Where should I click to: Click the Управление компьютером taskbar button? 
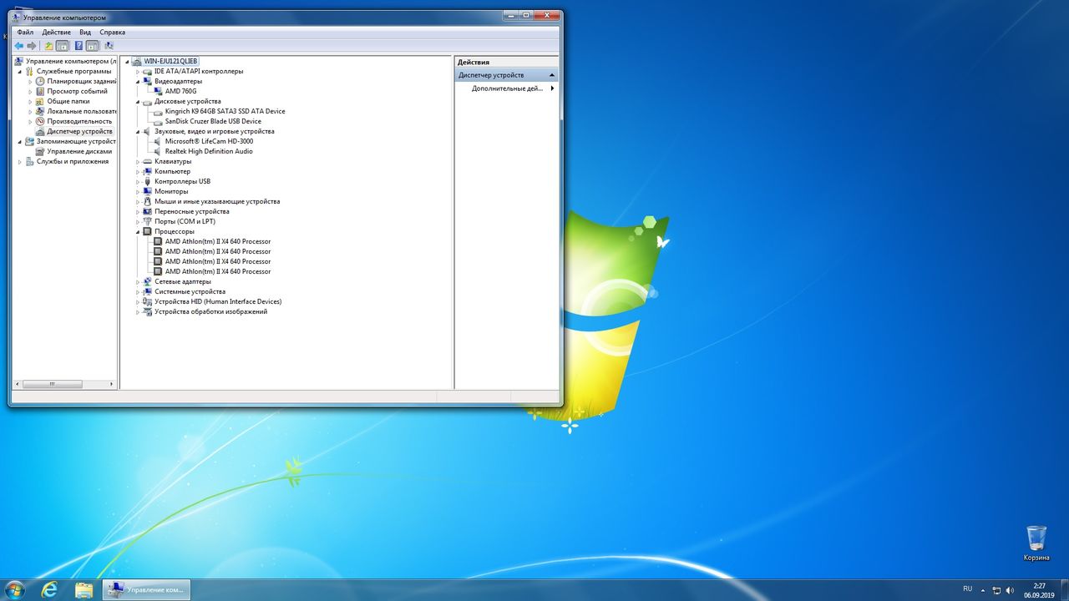tap(146, 589)
